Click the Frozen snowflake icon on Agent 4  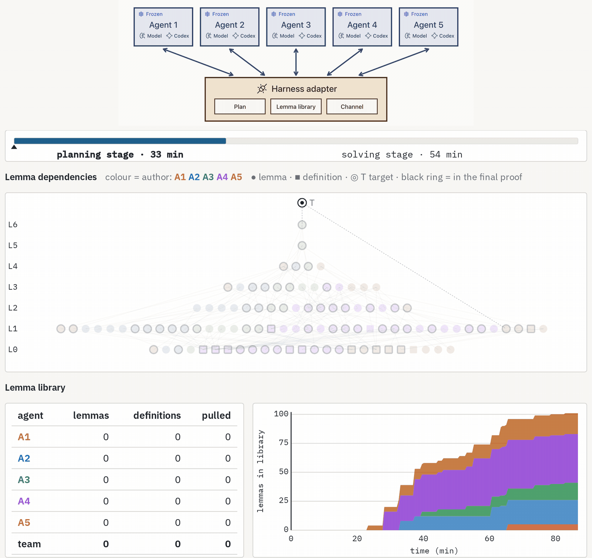[340, 14]
